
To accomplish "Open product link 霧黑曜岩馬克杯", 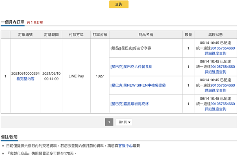I will click(x=130, y=104).
